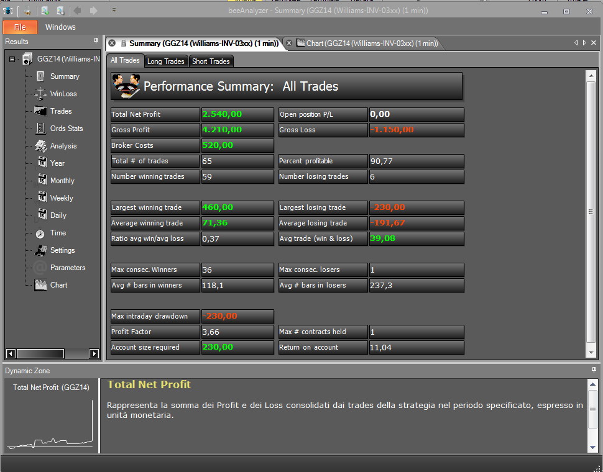Click the Results panel horizontal scrollbar thumb
This screenshot has height=472, width=603.
tap(40, 353)
